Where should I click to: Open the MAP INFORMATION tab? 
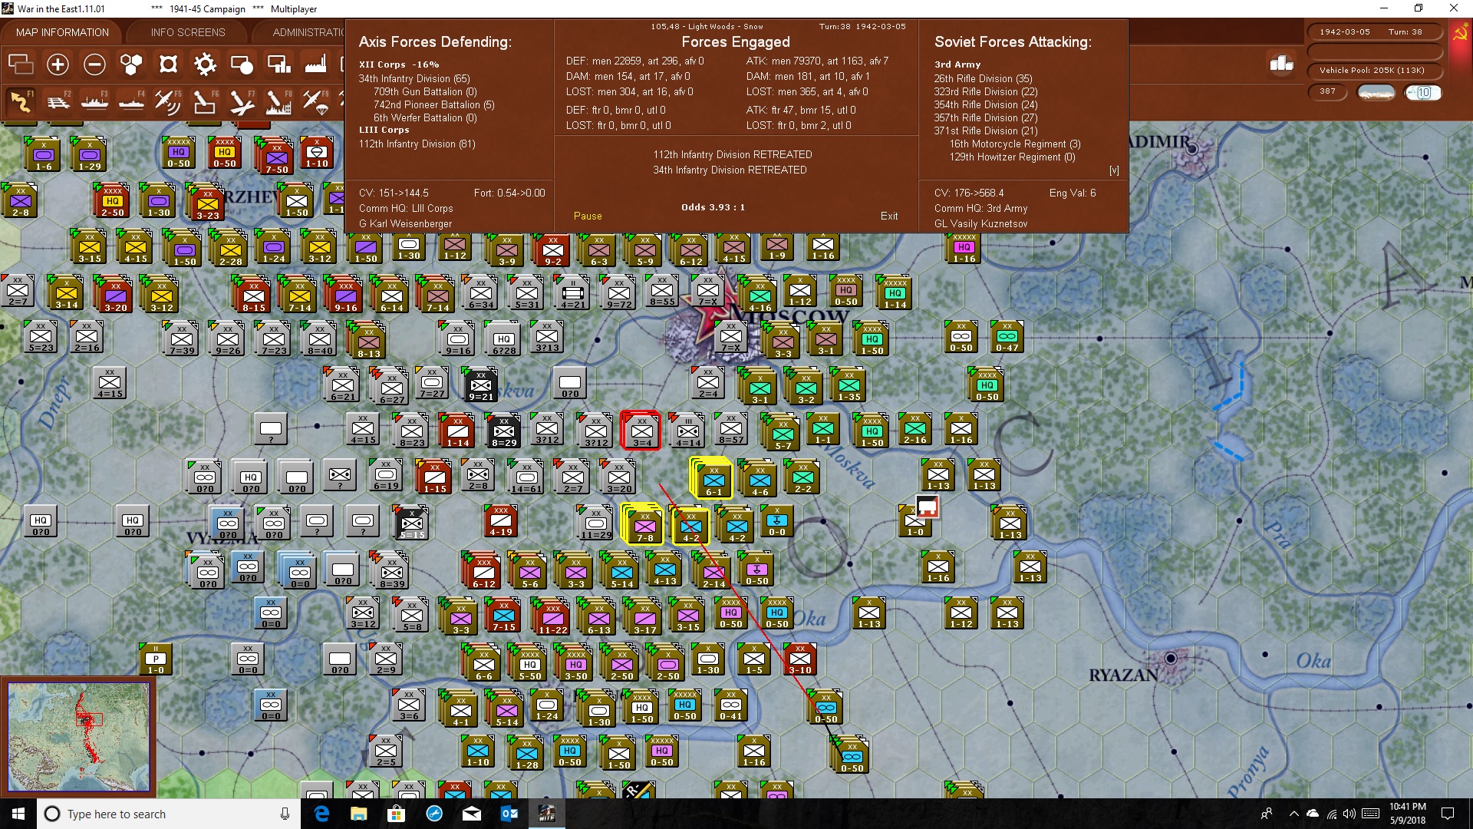[x=62, y=32]
